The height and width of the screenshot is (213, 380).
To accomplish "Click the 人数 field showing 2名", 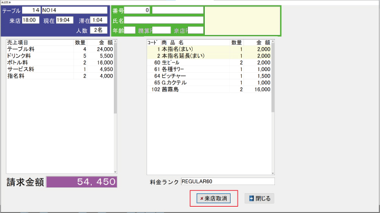I will click(99, 30).
